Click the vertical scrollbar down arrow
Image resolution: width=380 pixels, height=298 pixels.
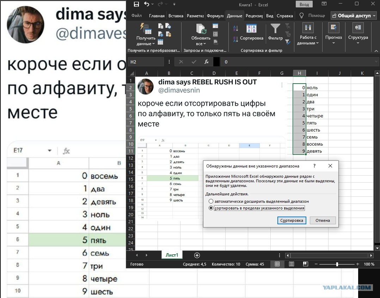click(x=377, y=248)
